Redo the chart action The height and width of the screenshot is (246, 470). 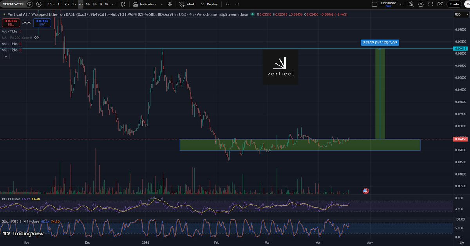[237, 4]
